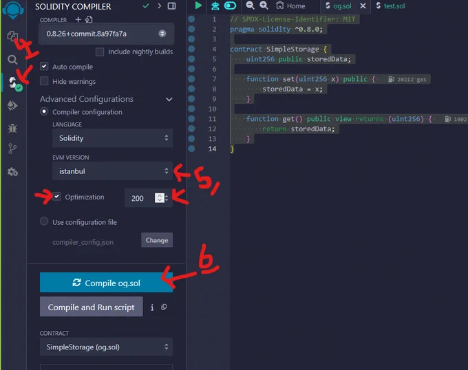Open the RemixAI robot assistant icon
468x370 pixels.
[x=215, y=6]
